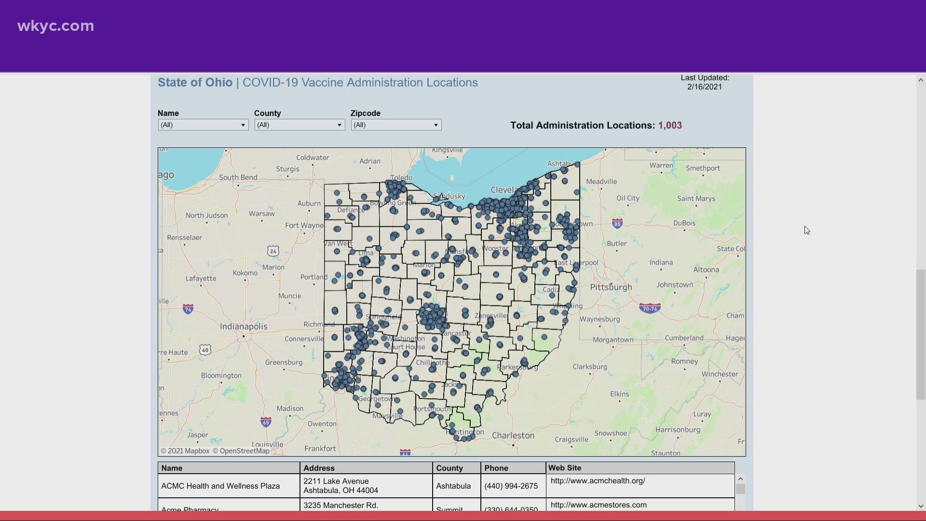Open the acmestores.com website link
Viewport: 926px width, 521px height.
pos(599,505)
